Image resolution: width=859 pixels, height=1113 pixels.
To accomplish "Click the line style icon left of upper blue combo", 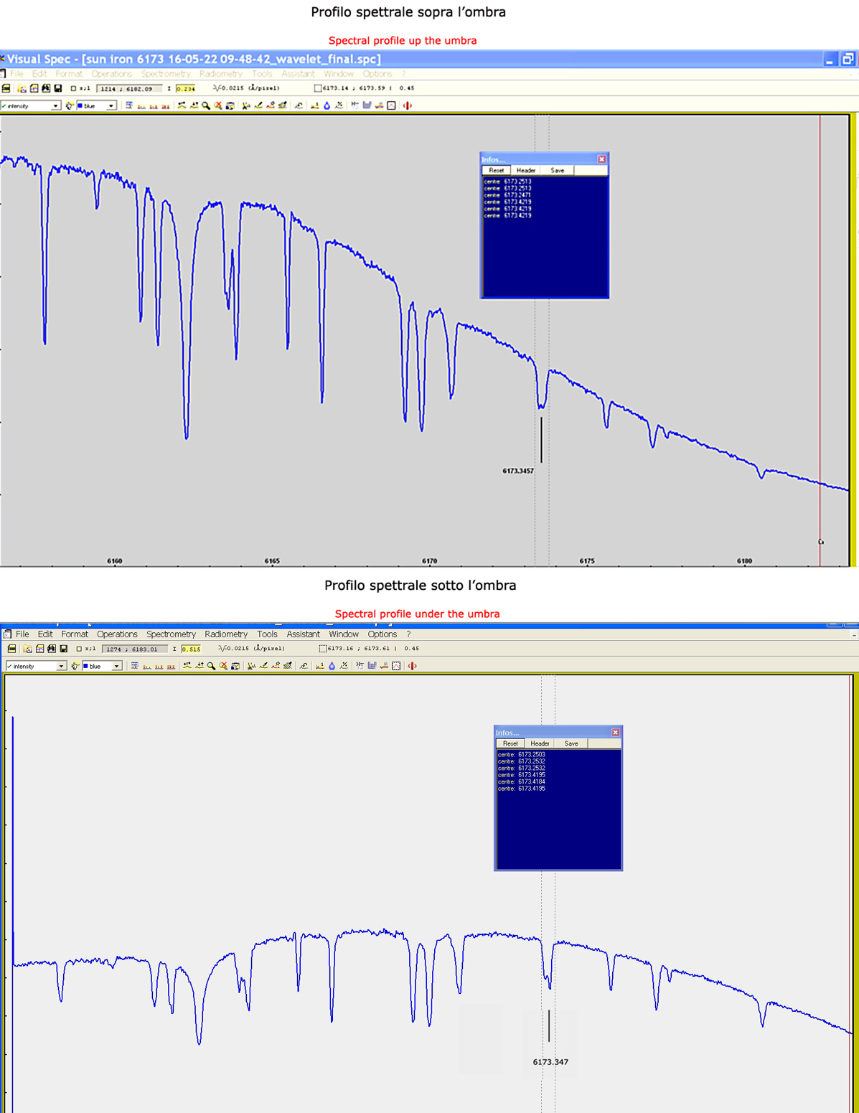I will [70, 105].
